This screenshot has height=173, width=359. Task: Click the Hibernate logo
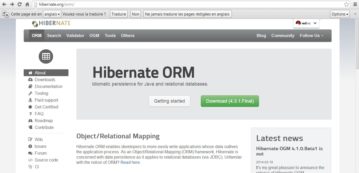[x=51, y=23]
